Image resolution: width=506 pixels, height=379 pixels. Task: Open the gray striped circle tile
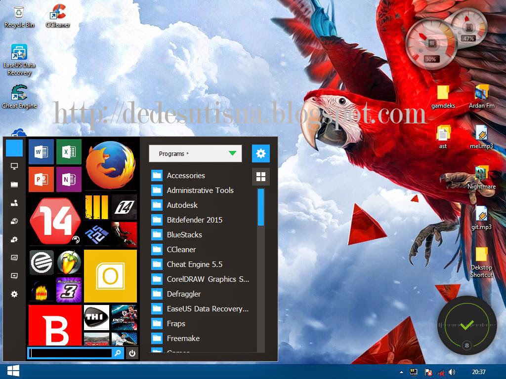click(42, 263)
